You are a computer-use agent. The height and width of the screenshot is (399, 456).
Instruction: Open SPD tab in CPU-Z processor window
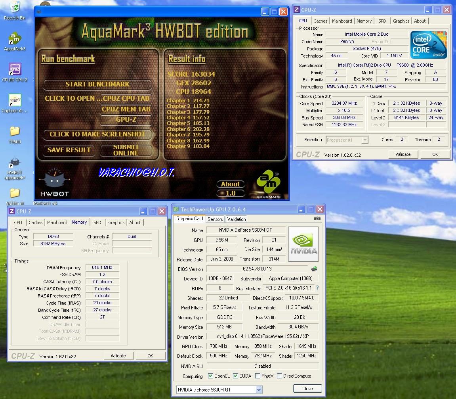point(382,21)
